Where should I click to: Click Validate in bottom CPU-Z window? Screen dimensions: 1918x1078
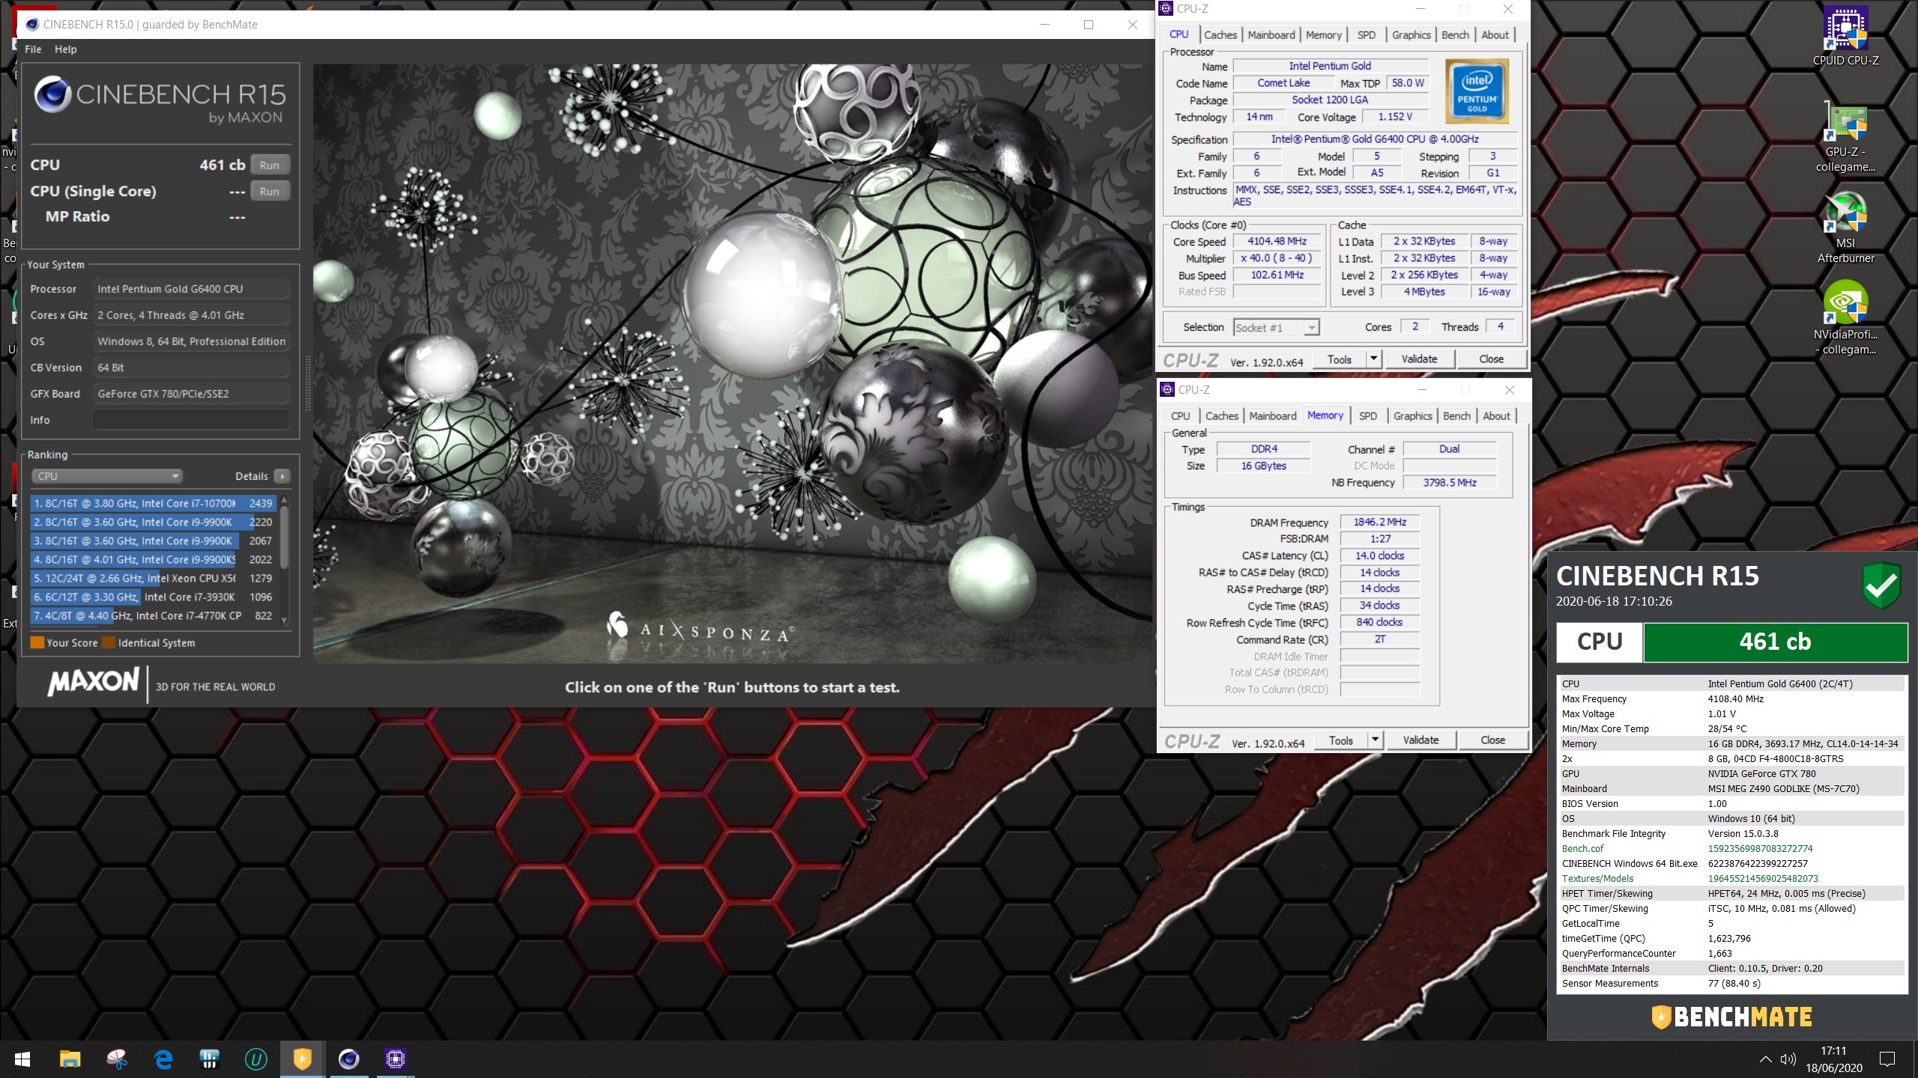(x=1421, y=740)
